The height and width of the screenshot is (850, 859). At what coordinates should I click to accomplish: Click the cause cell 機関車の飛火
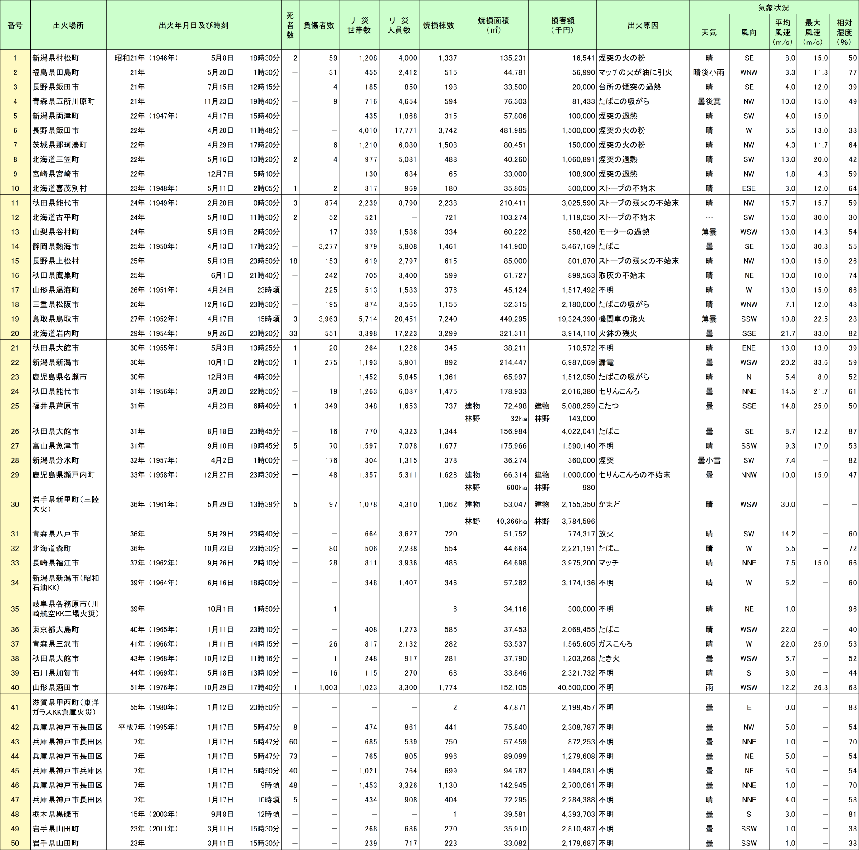tap(622, 319)
